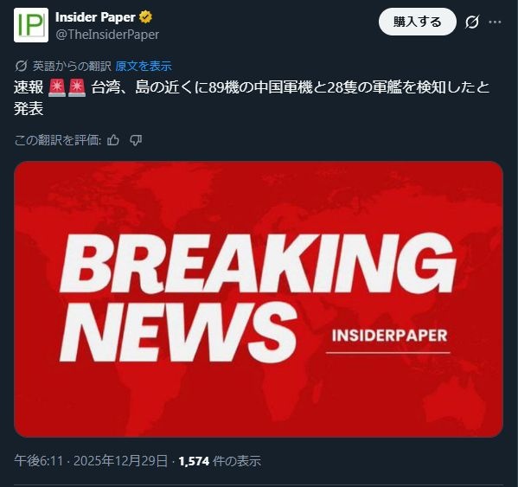Click the 1,574 件の表示 view count
This screenshot has width=518, height=487.
click(220, 460)
